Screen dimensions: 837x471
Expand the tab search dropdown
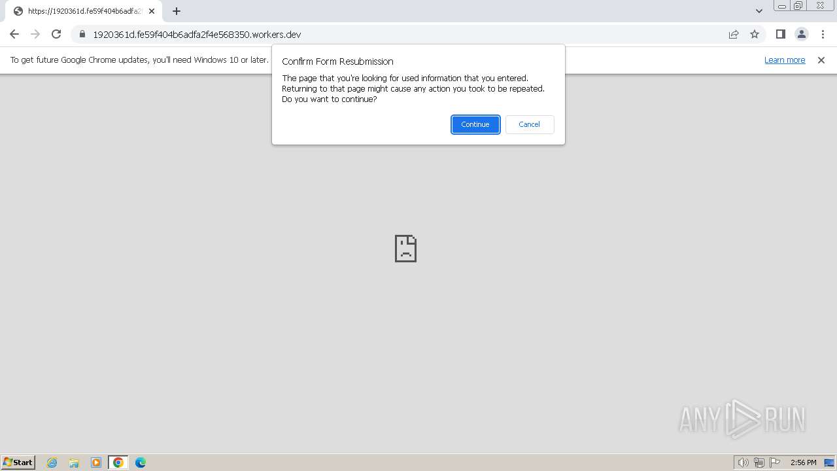[759, 11]
